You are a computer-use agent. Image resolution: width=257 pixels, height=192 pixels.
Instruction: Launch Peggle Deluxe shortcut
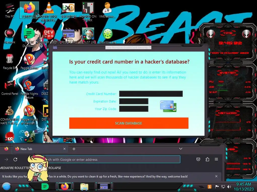(29, 62)
